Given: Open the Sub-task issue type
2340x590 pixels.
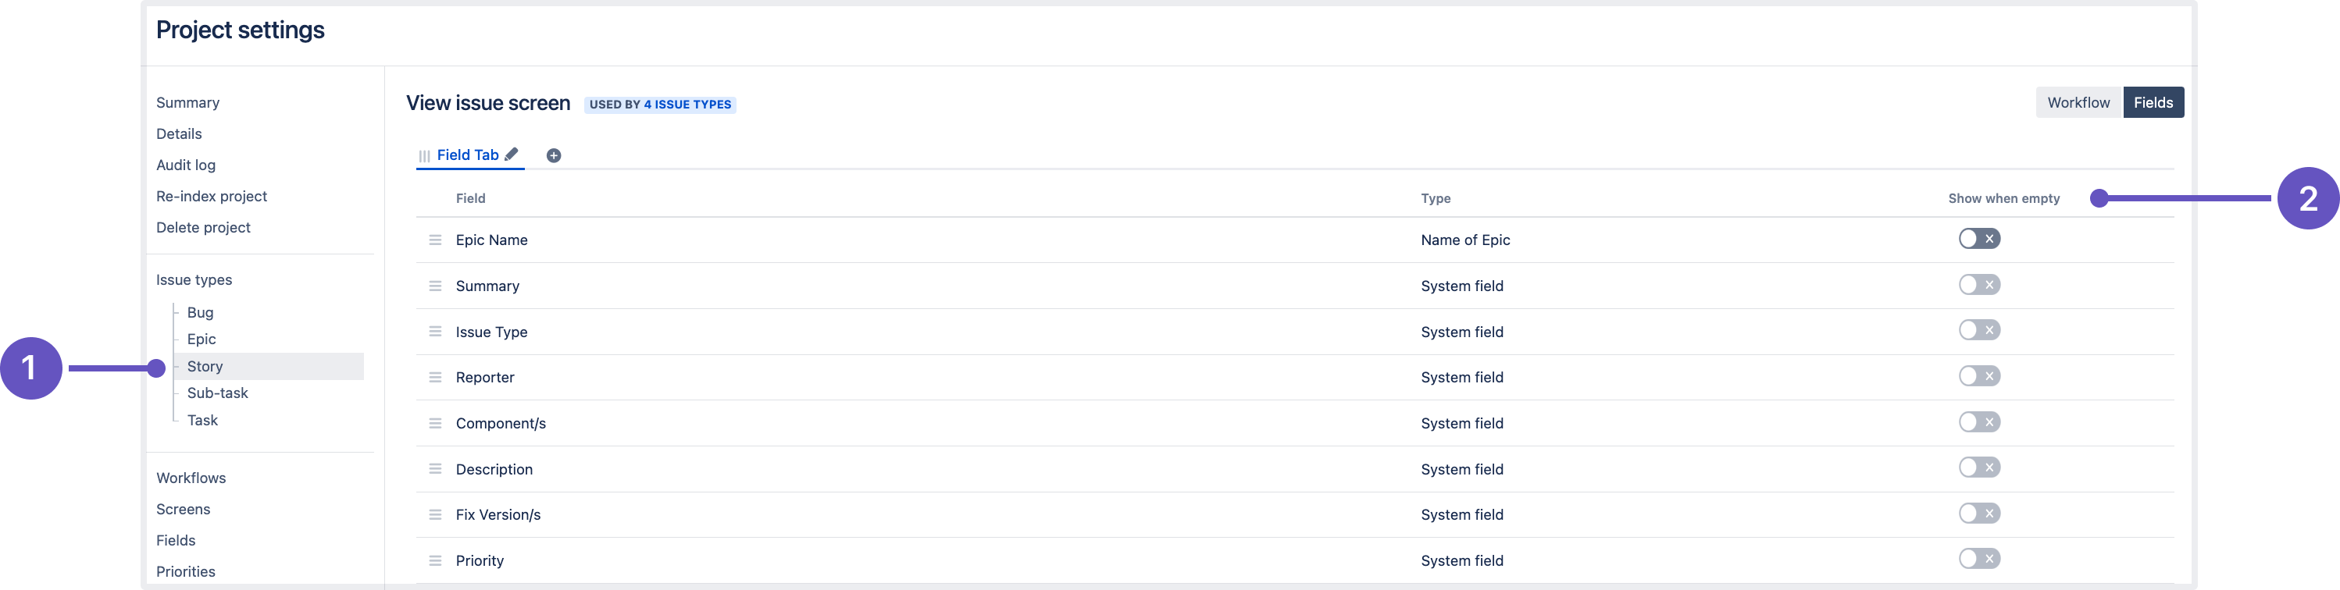Looking at the screenshot, I should click(x=217, y=393).
